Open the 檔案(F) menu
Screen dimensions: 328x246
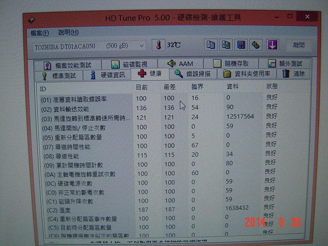[x=40, y=33]
